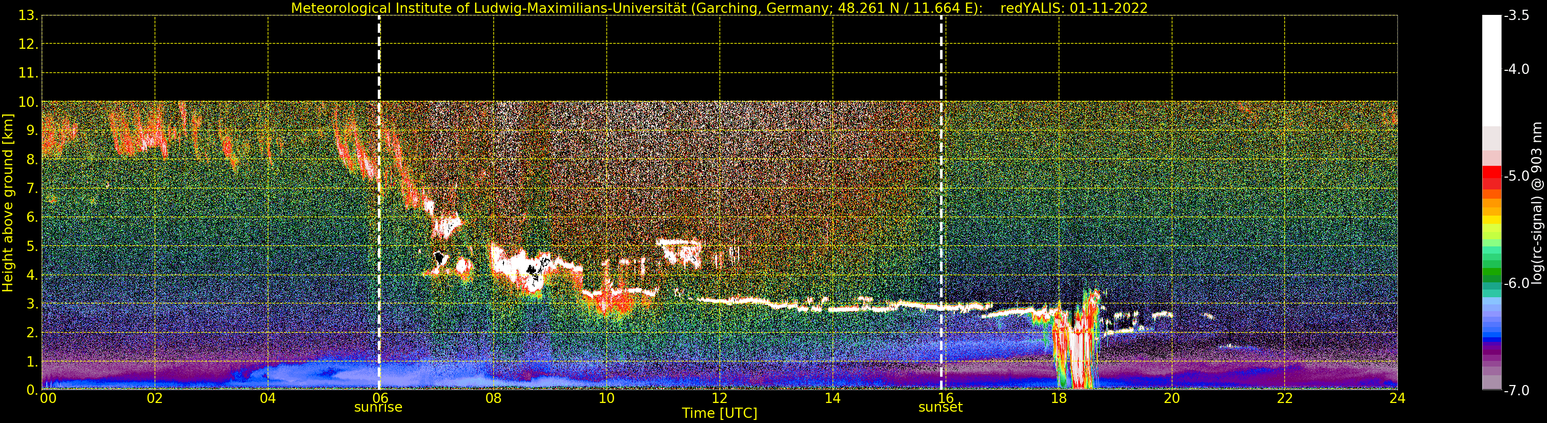
Task: Click the height tick label '5.'
Action: point(32,246)
